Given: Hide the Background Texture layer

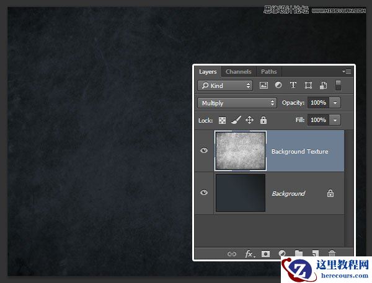Looking at the screenshot, I should (204, 150).
